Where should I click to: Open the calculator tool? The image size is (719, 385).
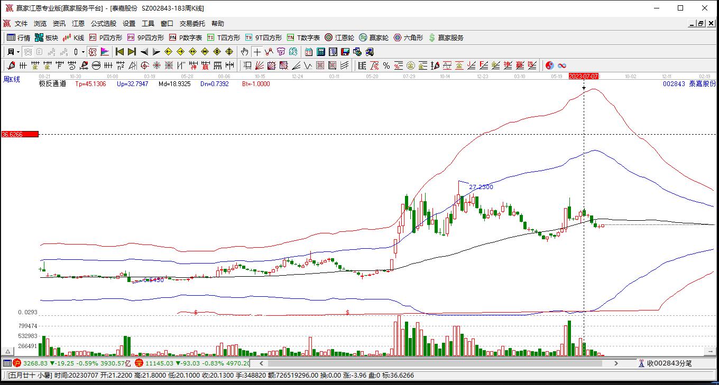[x=321, y=52]
